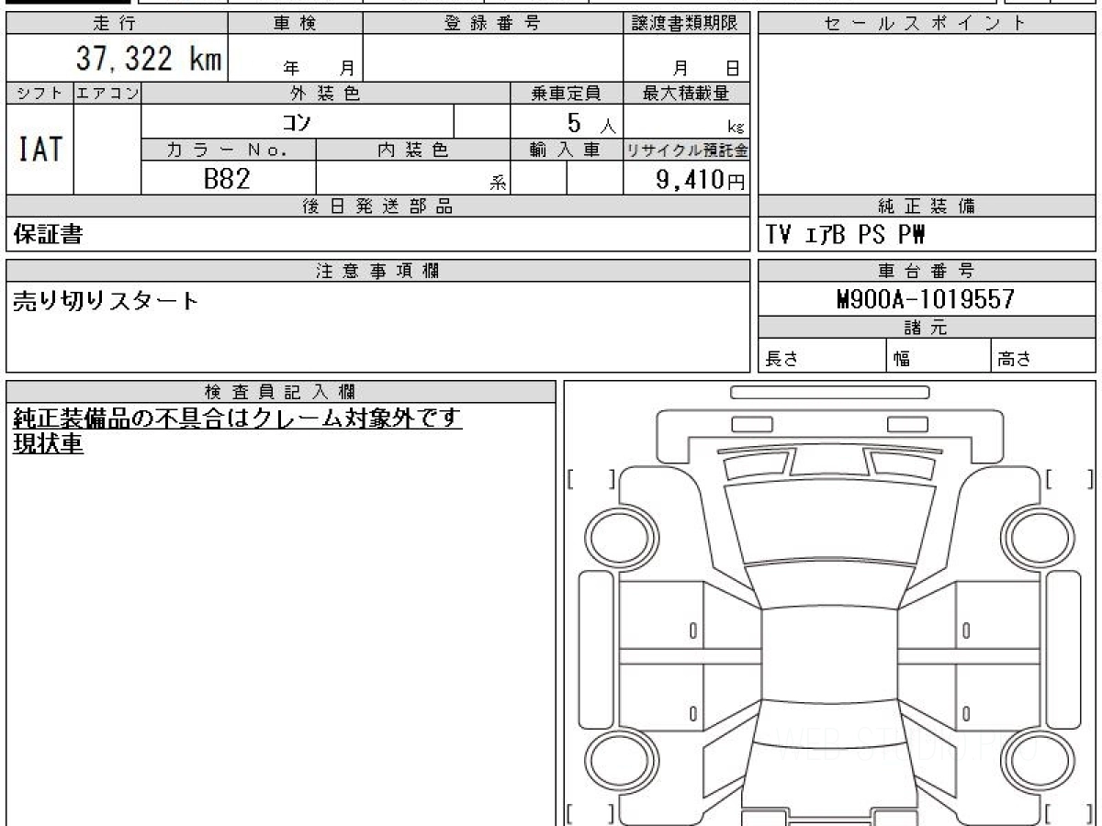Click the 車台番号 header
Viewport: 1102px width, 826px height.
point(927,271)
